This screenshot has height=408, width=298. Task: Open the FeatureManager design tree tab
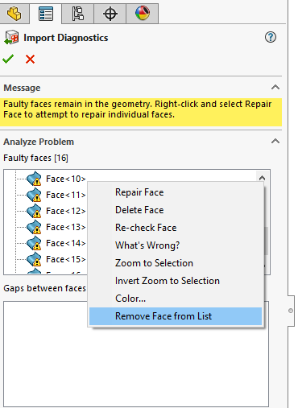click(14, 13)
